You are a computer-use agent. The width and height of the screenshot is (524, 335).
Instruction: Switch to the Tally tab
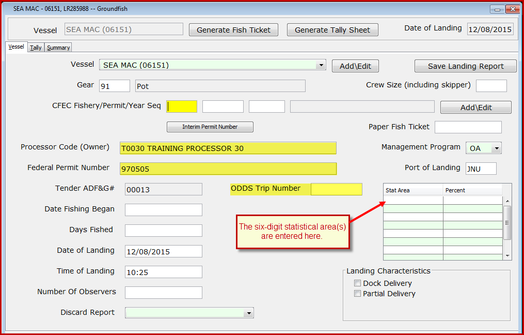pyautogui.click(x=36, y=48)
